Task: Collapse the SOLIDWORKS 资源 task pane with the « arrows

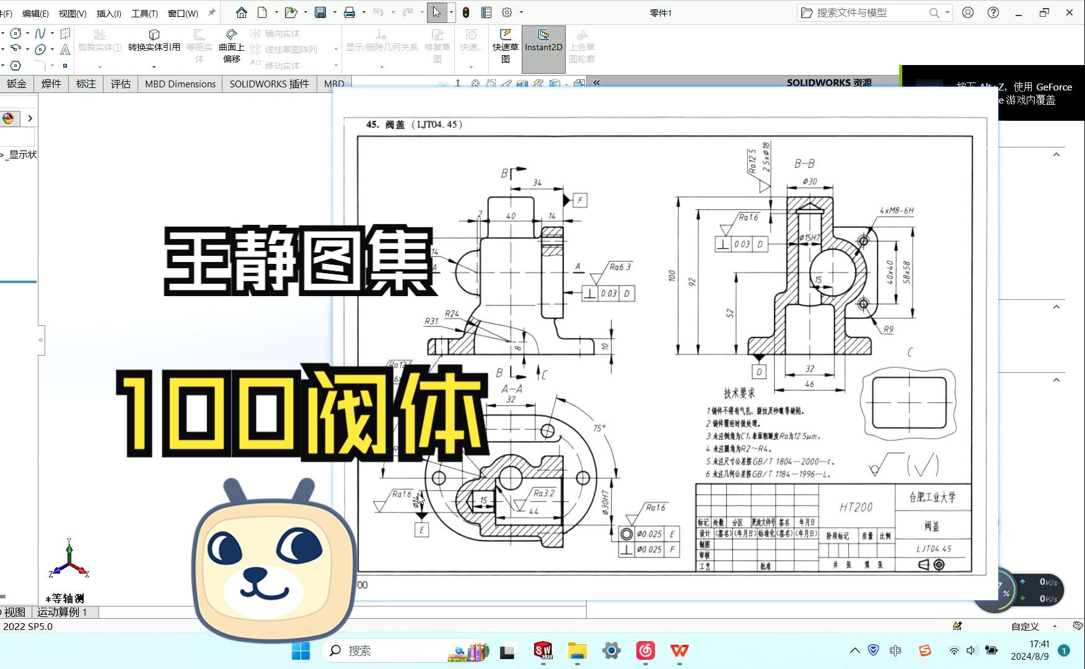Action: pos(596,82)
